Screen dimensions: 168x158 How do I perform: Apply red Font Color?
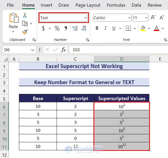pos(157,28)
